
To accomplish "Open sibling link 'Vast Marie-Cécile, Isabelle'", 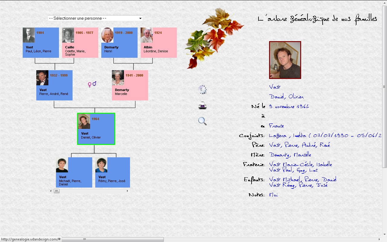I will (x=300, y=165).
